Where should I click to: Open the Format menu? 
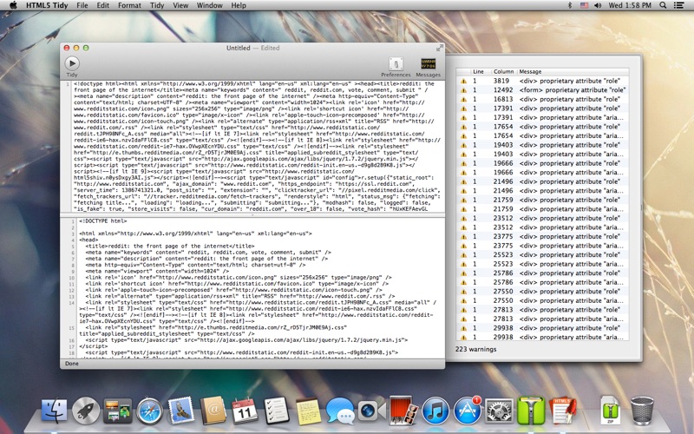pyautogui.click(x=129, y=5)
